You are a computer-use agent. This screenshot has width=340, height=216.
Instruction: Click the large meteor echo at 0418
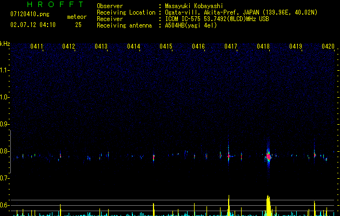pos(269,156)
